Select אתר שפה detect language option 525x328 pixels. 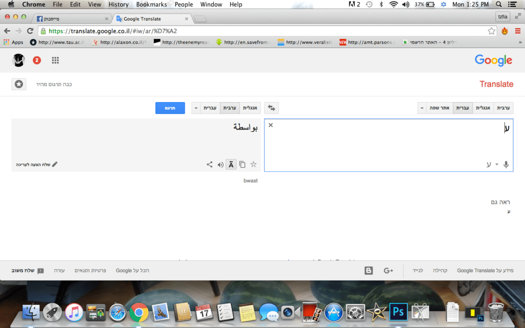(439, 108)
